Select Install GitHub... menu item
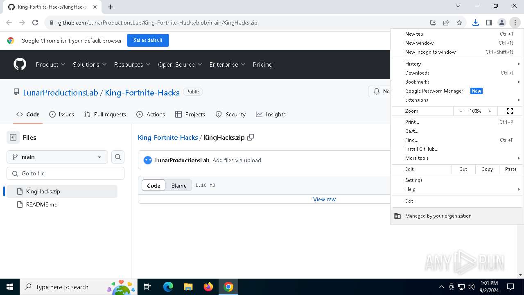The width and height of the screenshot is (524, 295). [457, 149]
